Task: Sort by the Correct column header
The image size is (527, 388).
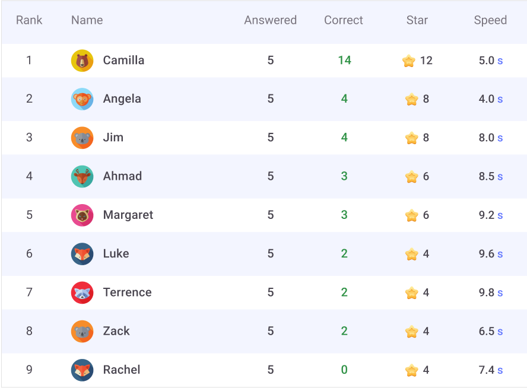Action: click(x=344, y=20)
